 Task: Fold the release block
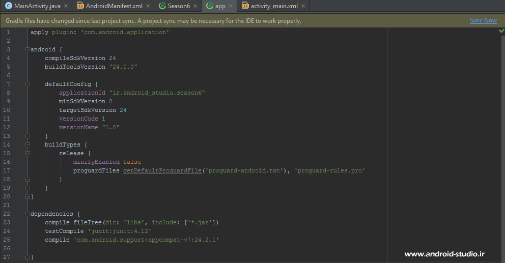coord(27,153)
